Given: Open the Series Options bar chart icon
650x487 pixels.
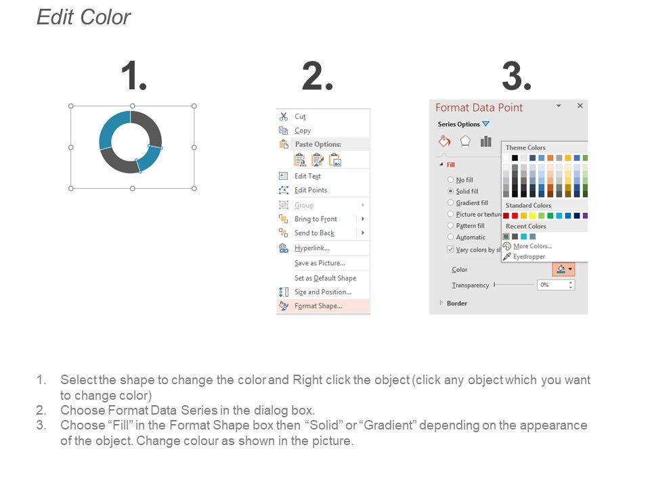Looking at the screenshot, I should (x=485, y=141).
